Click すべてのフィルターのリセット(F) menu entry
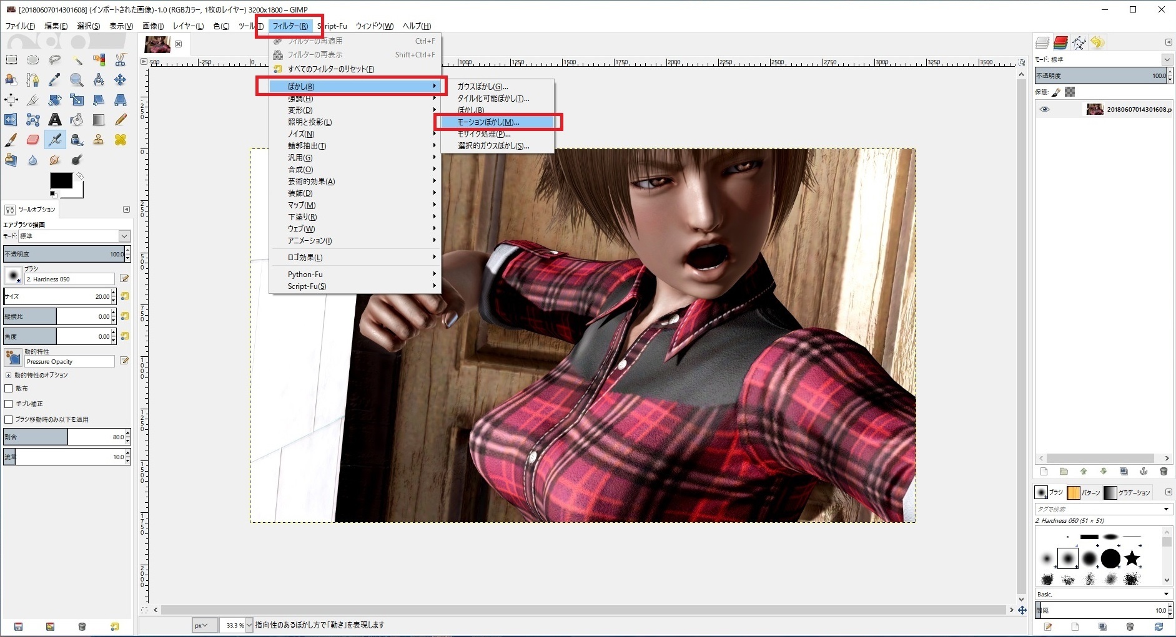The image size is (1176, 637). point(355,69)
